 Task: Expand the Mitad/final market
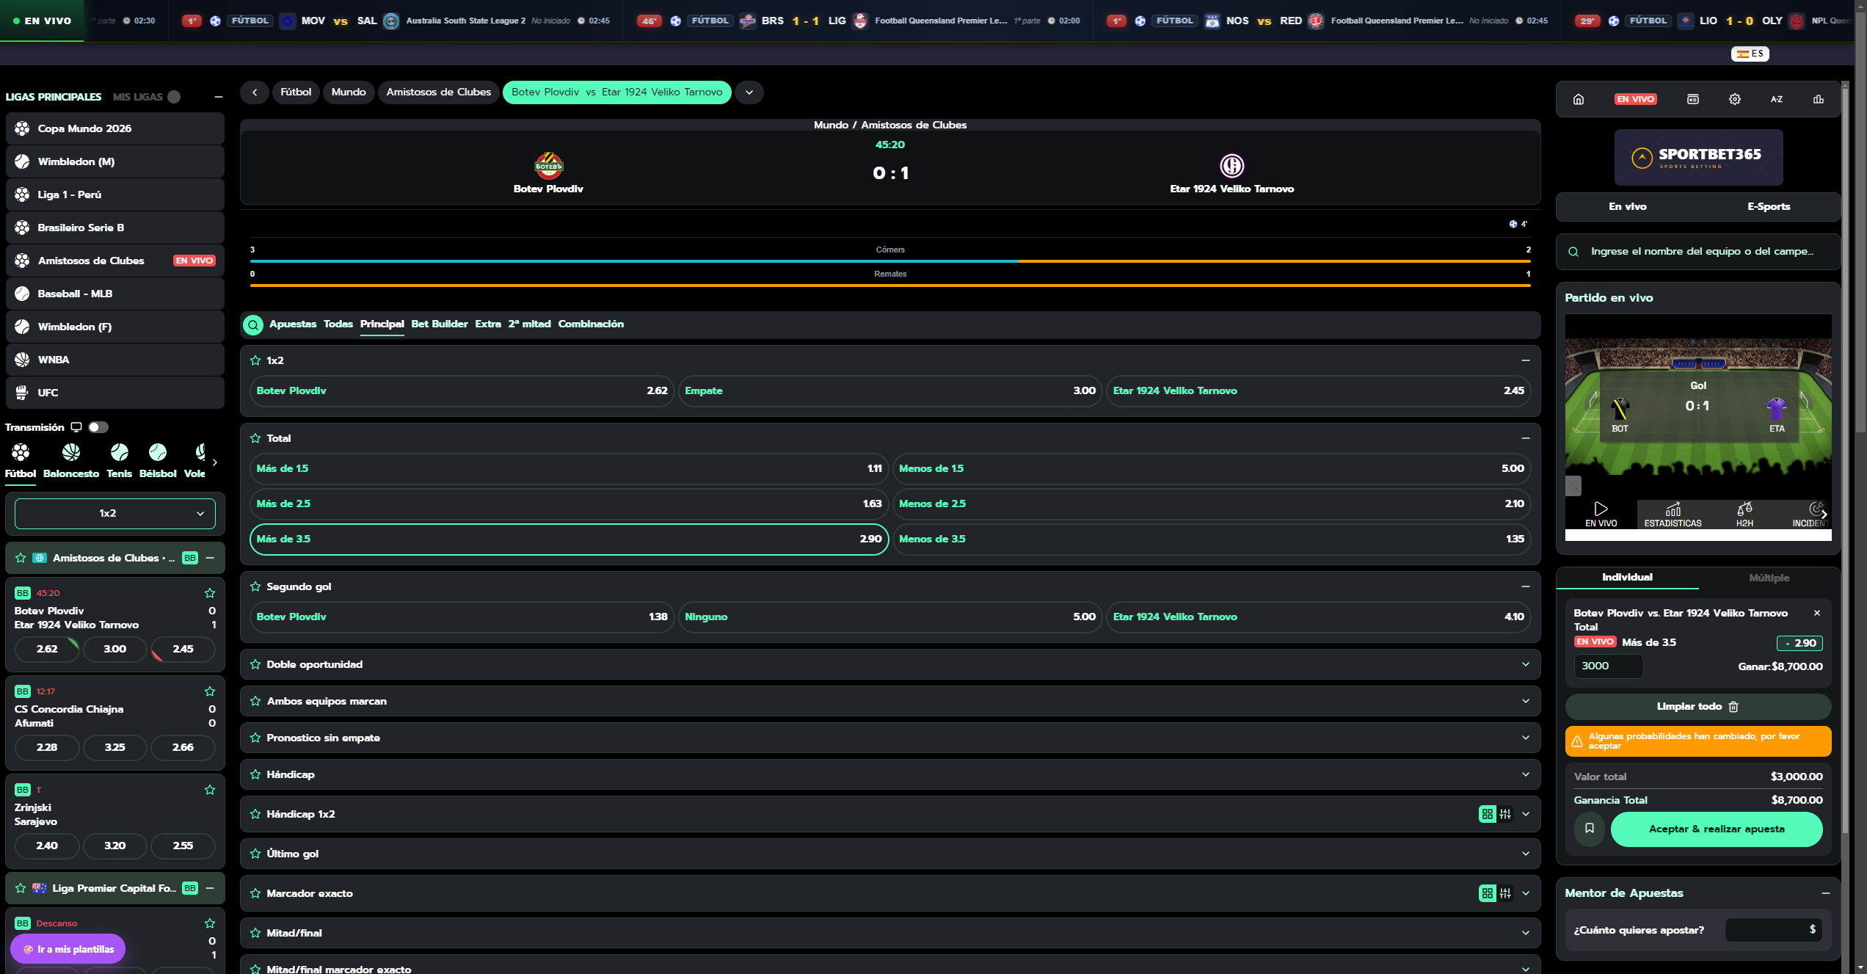(890, 933)
